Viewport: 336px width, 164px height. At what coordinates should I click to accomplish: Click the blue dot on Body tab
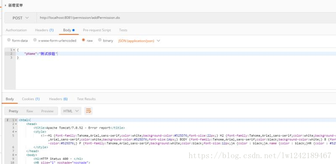tap(73, 30)
